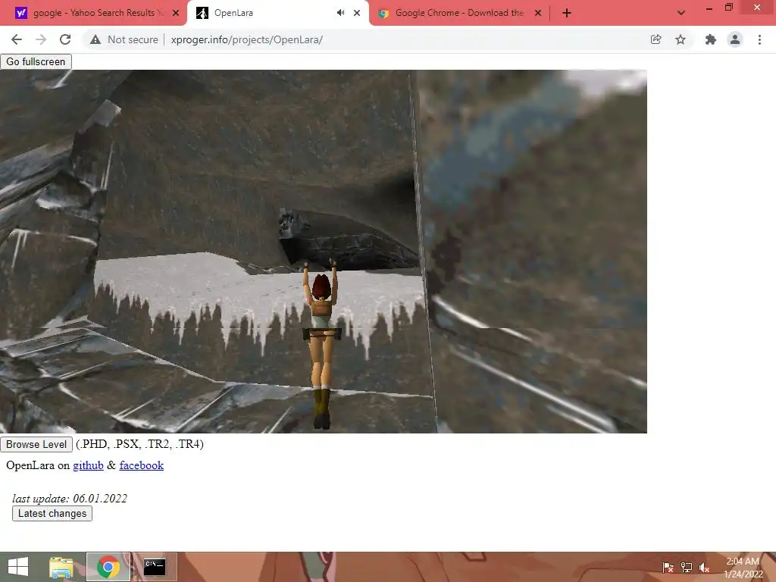Minimize the Chrome window

[709, 8]
